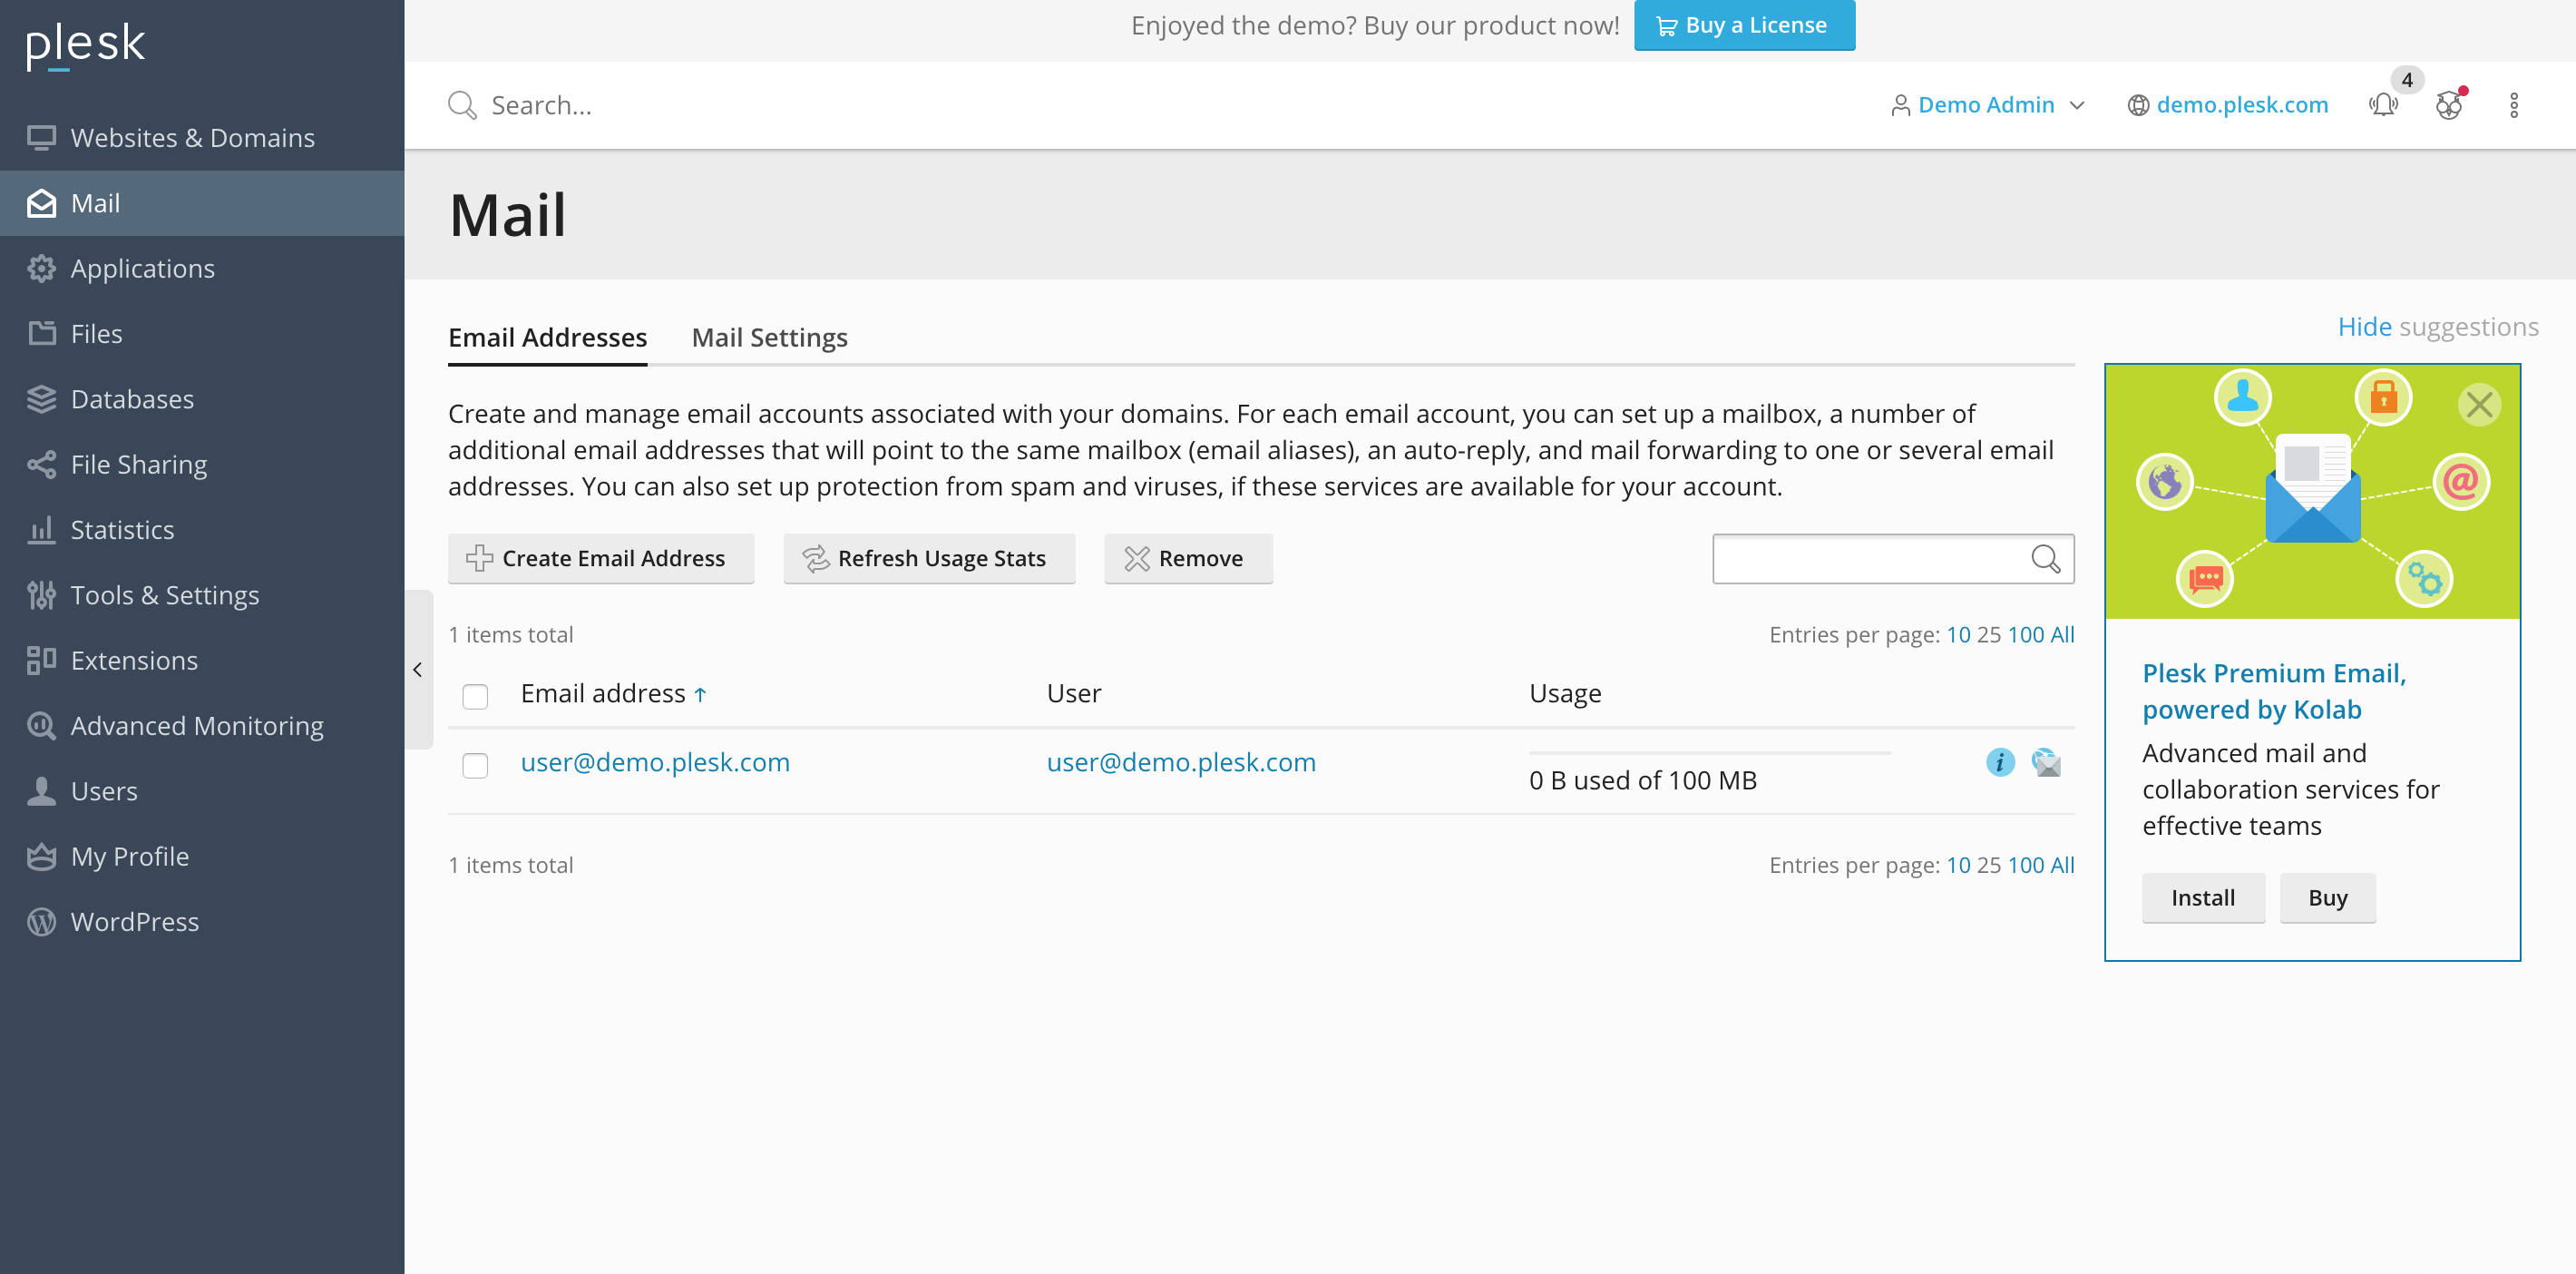This screenshot has width=2576, height=1274.
Task: Open the advisor icon with red dot
Action: point(2449,105)
